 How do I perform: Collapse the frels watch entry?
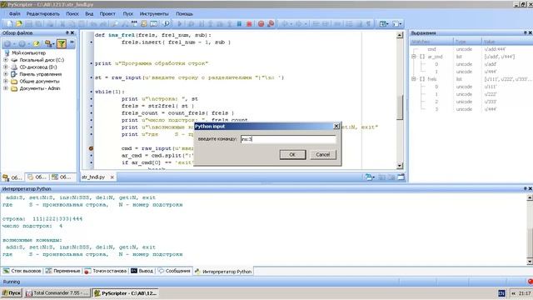click(414, 79)
